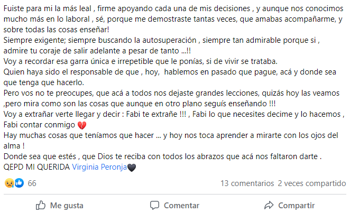Click the speech bubble Comentar icon
This screenshot has height=213, width=350.
click(154, 205)
